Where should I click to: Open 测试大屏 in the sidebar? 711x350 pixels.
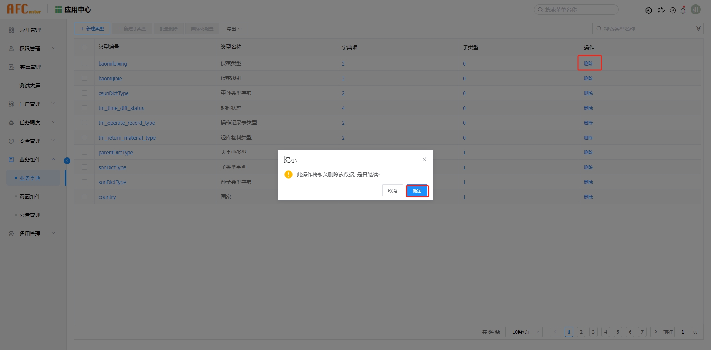click(30, 86)
